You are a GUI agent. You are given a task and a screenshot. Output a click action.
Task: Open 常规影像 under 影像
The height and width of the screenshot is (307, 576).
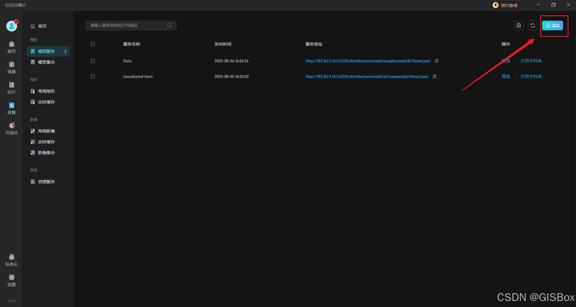pos(48,131)
